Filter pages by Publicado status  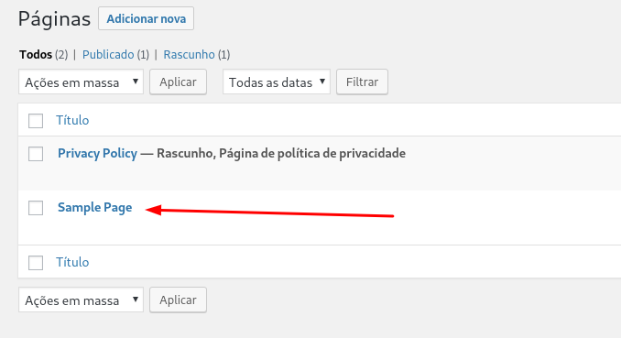108,54
